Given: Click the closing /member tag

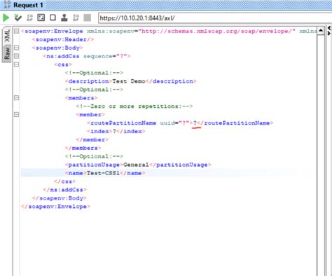Looking at the screenshot, I should (92, 139).
